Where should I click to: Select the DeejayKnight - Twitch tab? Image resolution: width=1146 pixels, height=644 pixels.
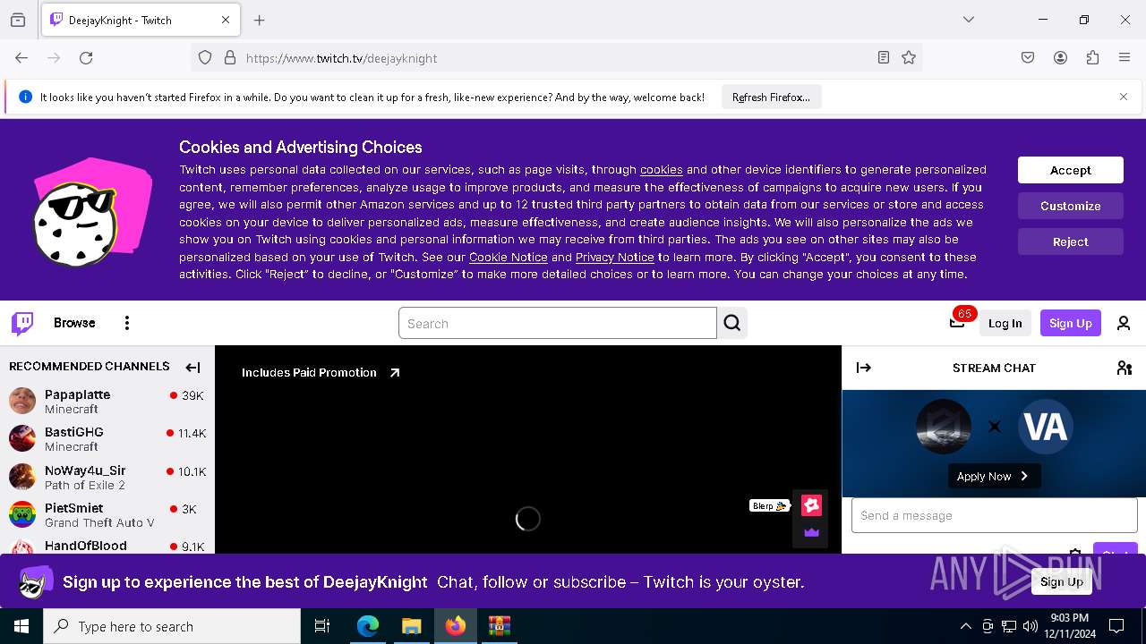click(141, 20)
